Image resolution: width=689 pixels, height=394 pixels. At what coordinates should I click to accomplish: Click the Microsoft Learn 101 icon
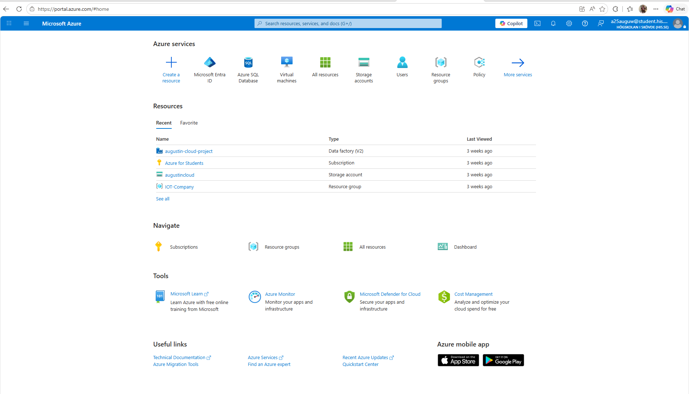tap(160, 297)
